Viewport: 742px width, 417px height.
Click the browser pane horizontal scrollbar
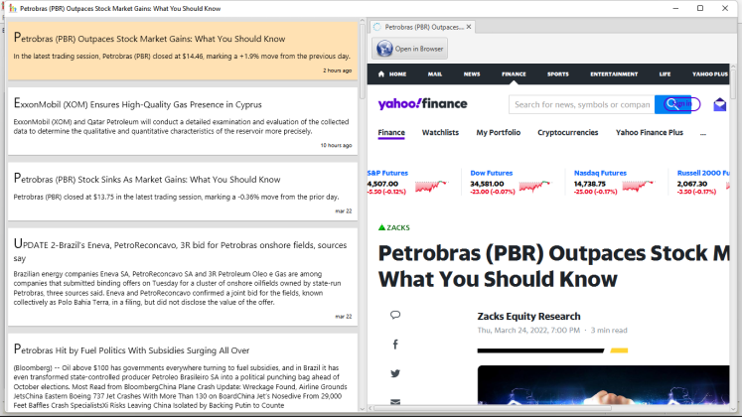point(492,408)
